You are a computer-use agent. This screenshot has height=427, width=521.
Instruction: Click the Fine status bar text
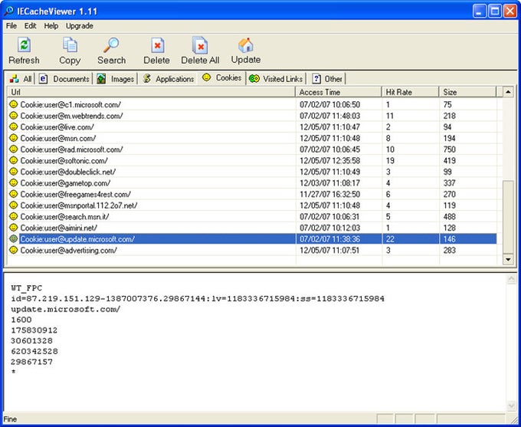10,419
